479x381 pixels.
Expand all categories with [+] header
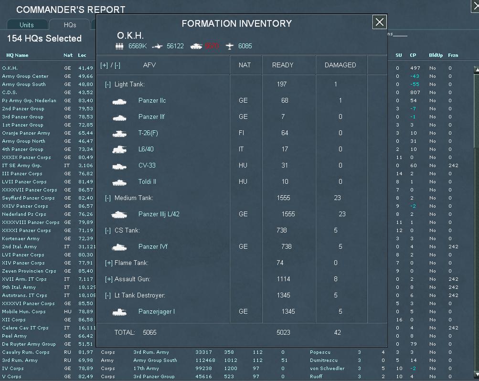(x=104, y=65)
